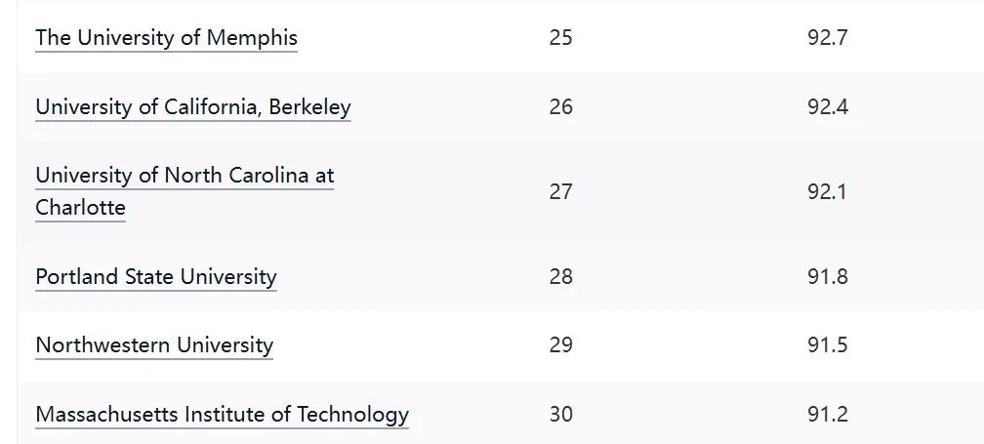Select rank number 27 cell
984x444 pixels.
561,191
